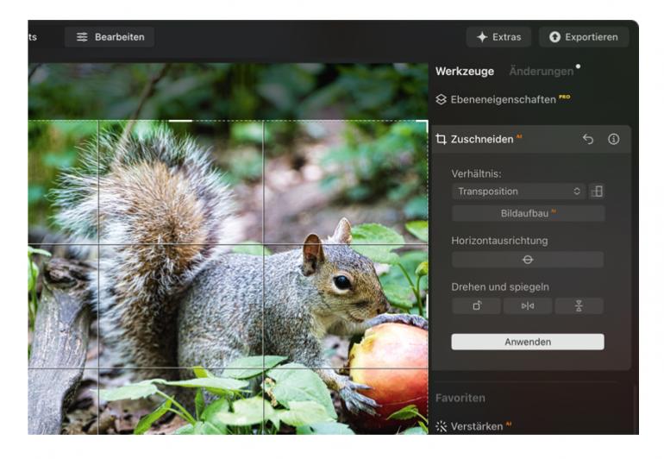Collapse the Zuschneiden tool section

483,139
